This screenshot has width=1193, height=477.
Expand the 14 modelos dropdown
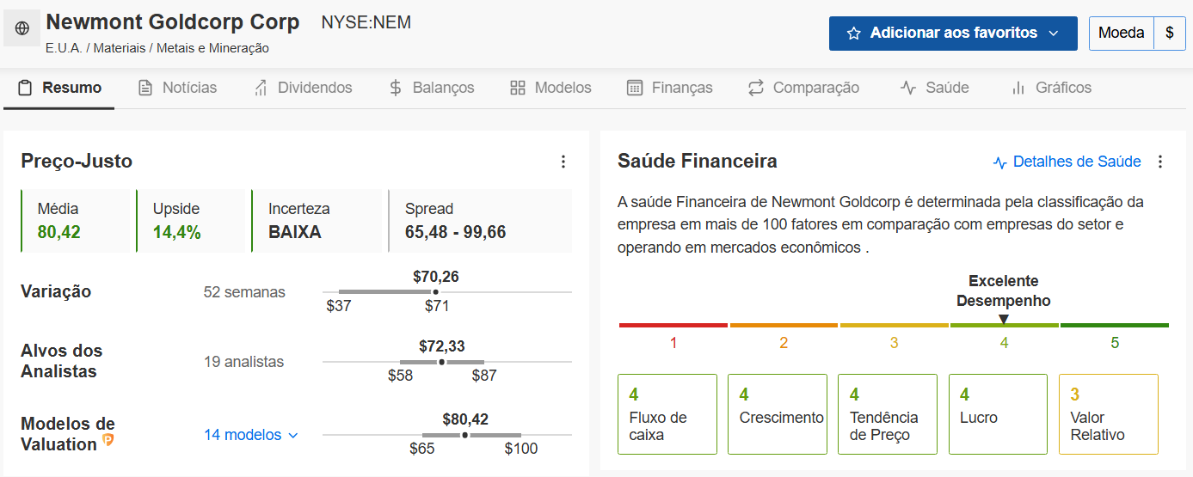251,435
